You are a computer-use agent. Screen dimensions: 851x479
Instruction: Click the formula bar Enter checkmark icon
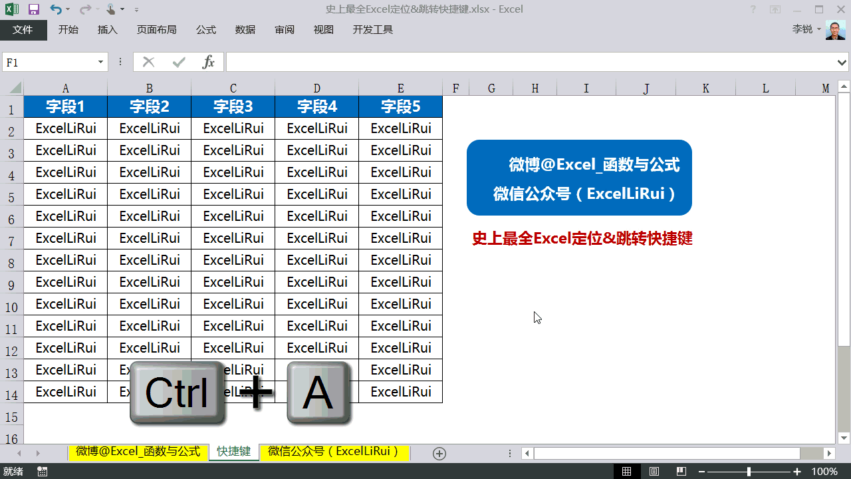point(179,62)
